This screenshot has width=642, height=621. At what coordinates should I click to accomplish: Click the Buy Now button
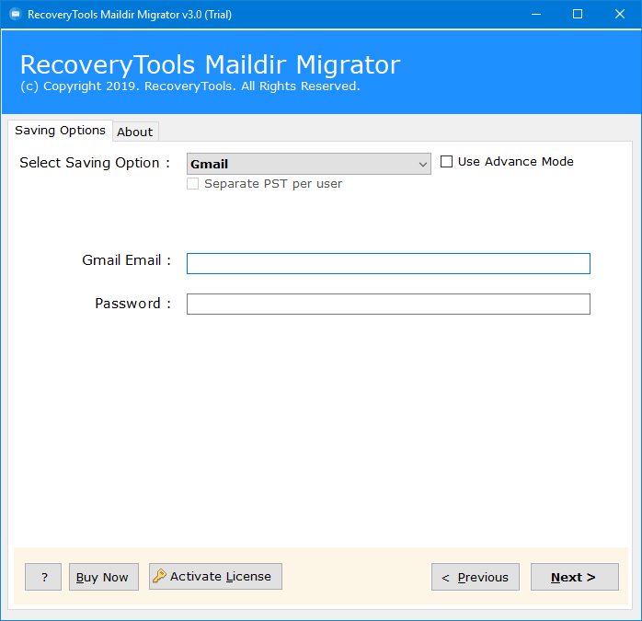pos(104,577)
